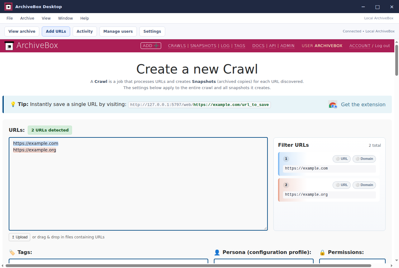Follow the CRAWLS link
The image size is (399, 268).
point(177,46)
